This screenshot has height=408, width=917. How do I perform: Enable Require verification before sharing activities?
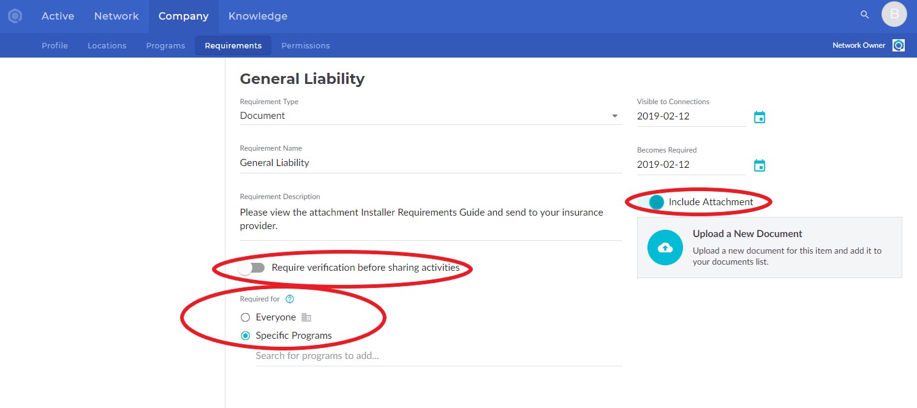point(252,268)
